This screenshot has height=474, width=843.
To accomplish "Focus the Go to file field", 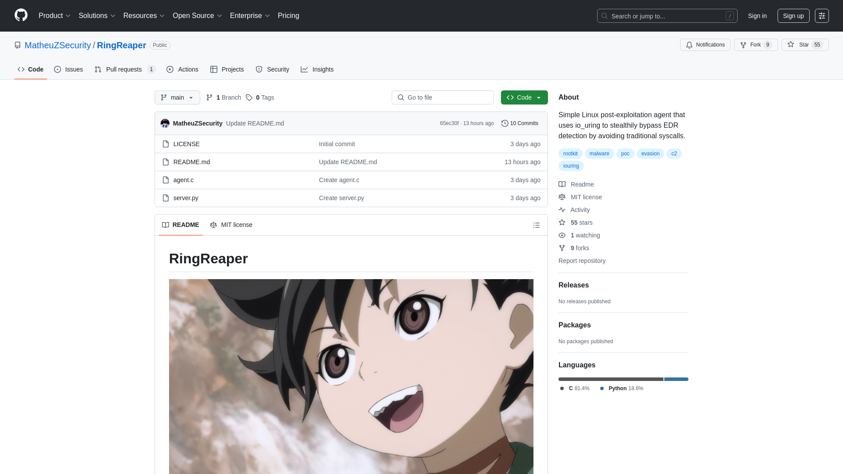I will pyautogui.click(x=443, y=97).
